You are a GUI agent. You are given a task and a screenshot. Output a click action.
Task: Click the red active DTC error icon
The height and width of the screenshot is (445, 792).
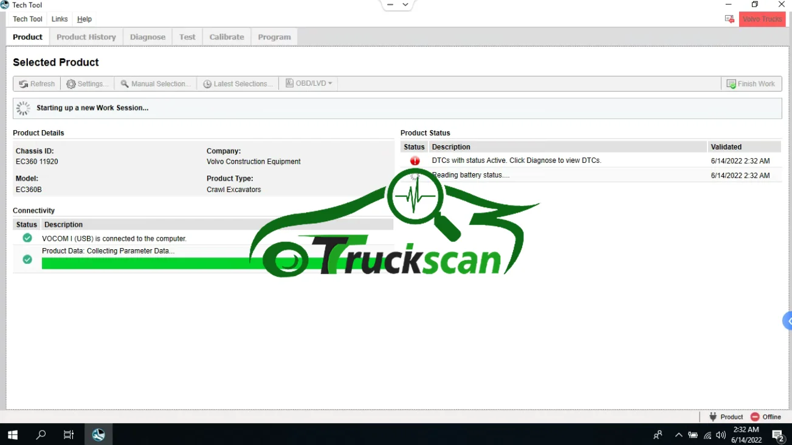(415, 161)
